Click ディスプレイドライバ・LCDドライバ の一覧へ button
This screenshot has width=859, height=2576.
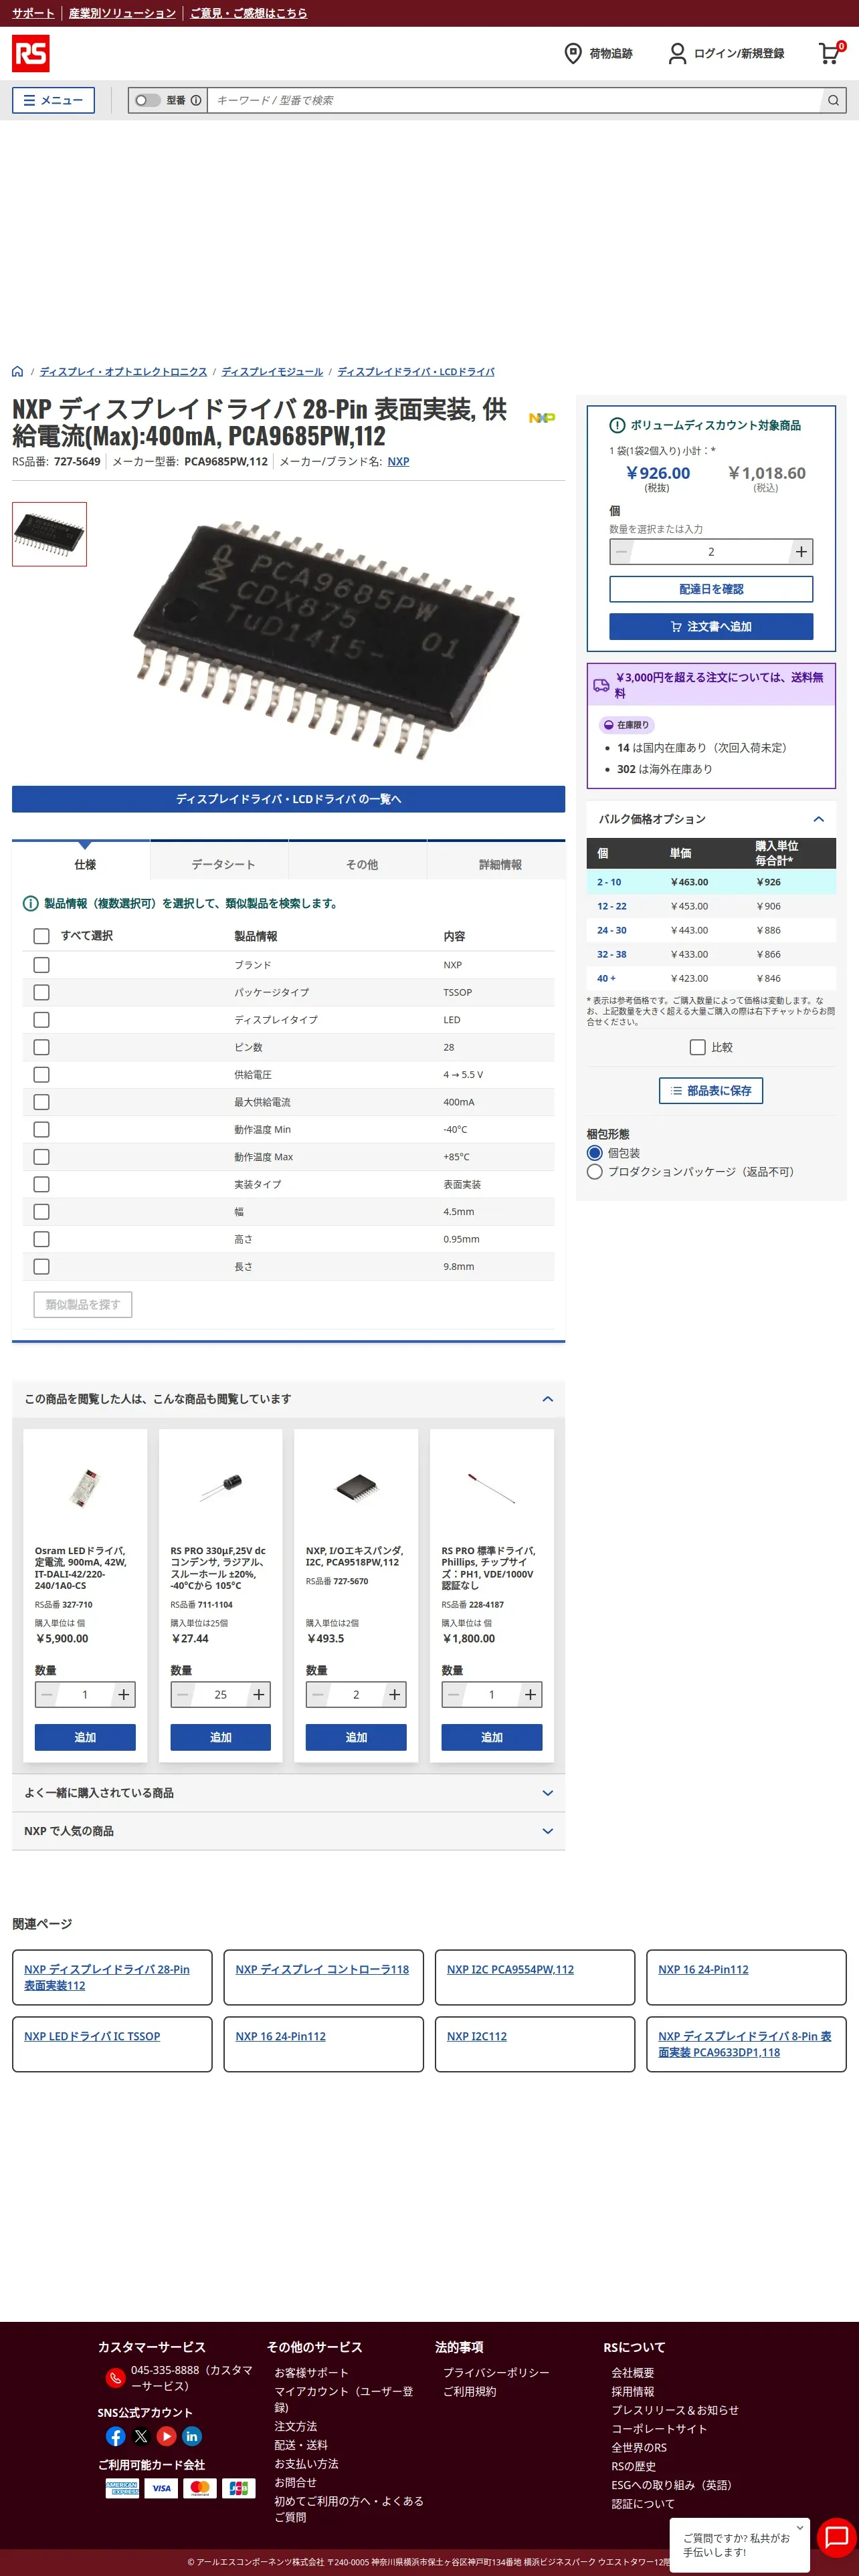(288, 799)
